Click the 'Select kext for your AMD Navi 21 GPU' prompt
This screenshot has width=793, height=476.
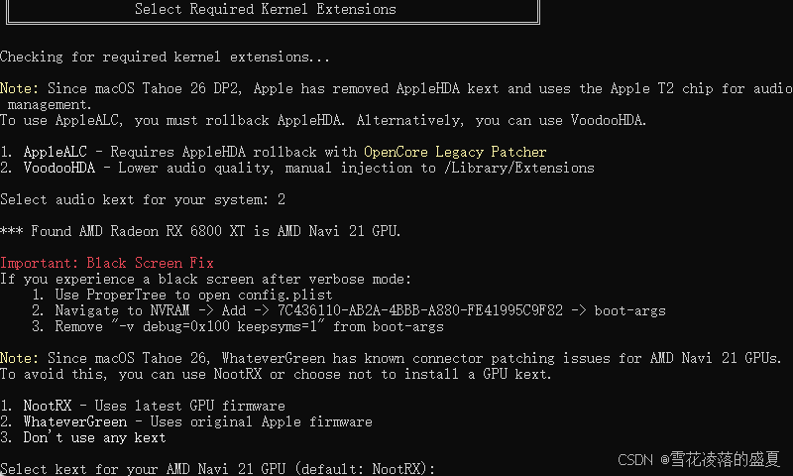tap(217, 469)
